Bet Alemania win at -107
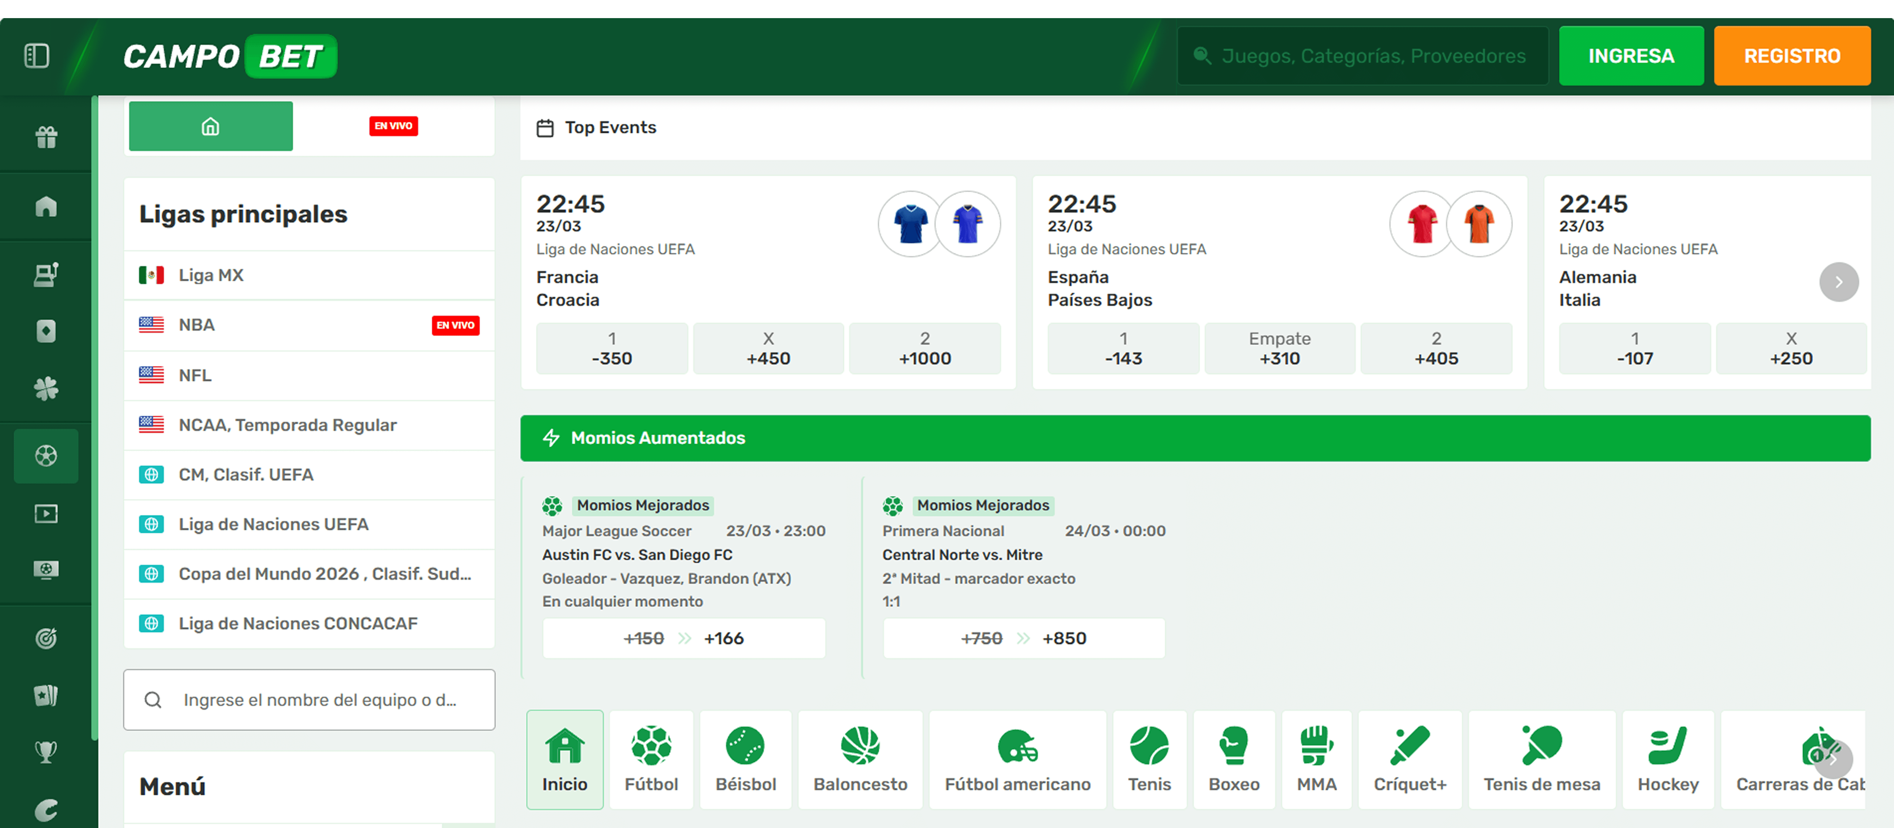This screenshot has width=1894, height=828. (x=1634, y=348)
